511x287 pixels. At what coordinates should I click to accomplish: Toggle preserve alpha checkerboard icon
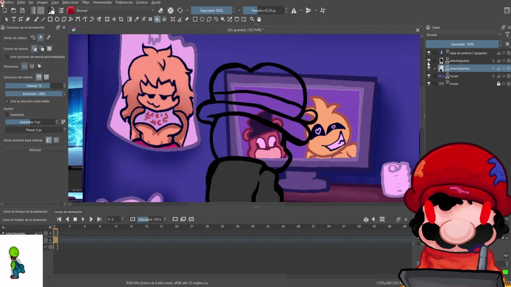pos(170,10)
